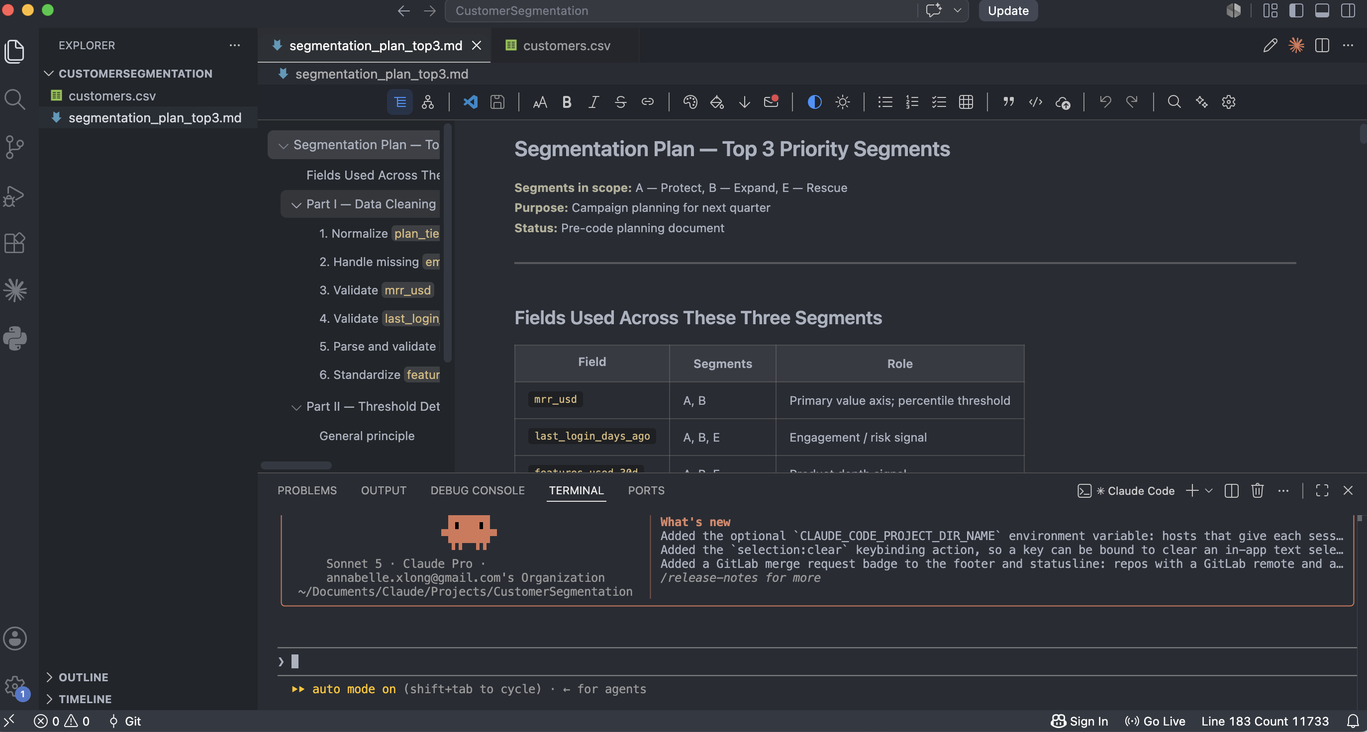Viewport: 1367px width, 732px height.
Task: Switch to the OUTPUT panel tab
Action: tap(384, 491)
